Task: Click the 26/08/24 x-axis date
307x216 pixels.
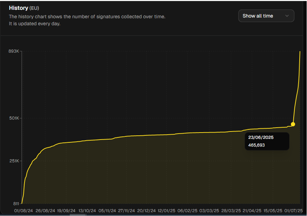Action: [45, 211]
